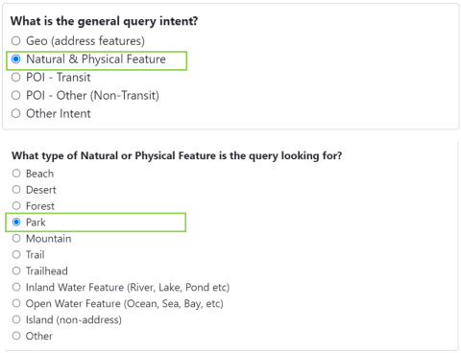Select the Park radio button
Viewport: 461px width, 353px height.
[16, 223]
